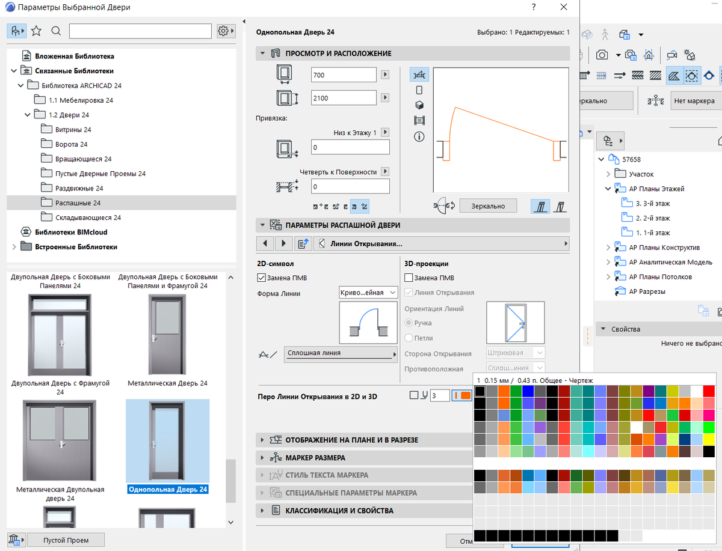The image size is (722, 551).
Task: Click the arrow next to Низ к Этажу 1
Action: tap(385, 133)
